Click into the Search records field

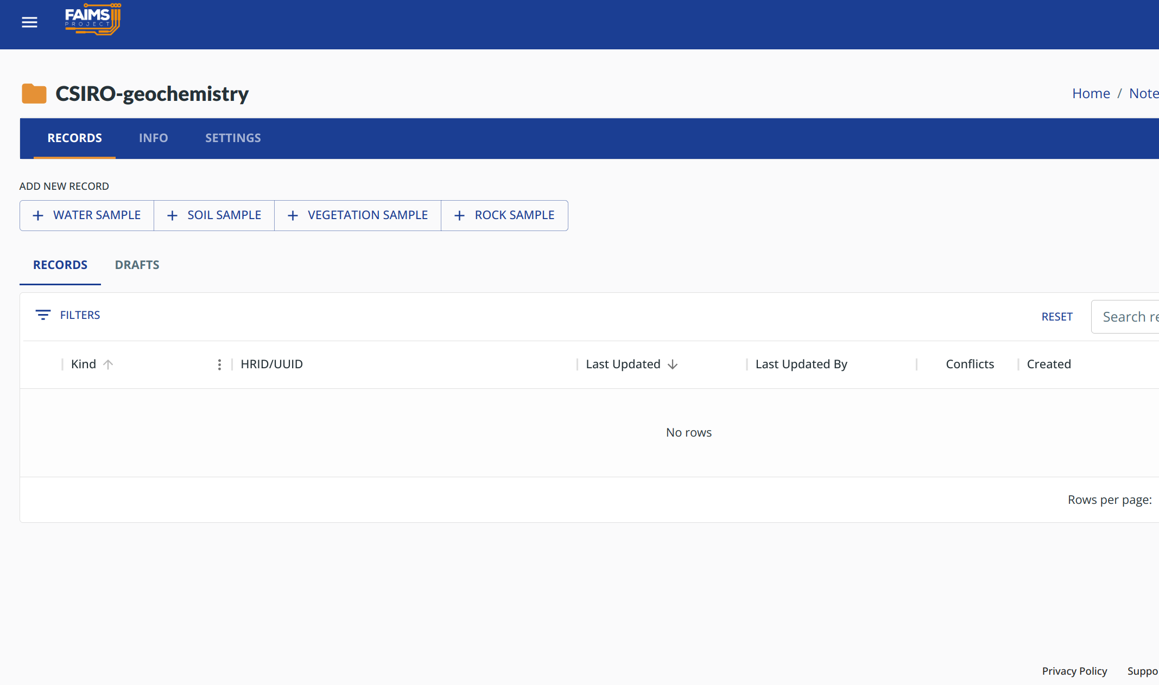pos(1125,317)
